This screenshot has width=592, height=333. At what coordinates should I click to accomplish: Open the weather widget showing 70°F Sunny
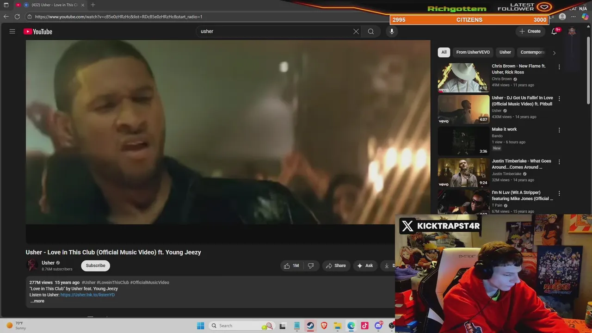[16, 326]
